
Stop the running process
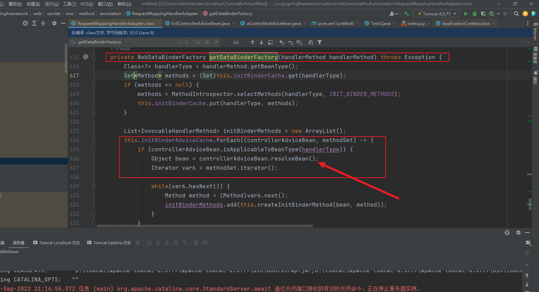coord(505,14)
